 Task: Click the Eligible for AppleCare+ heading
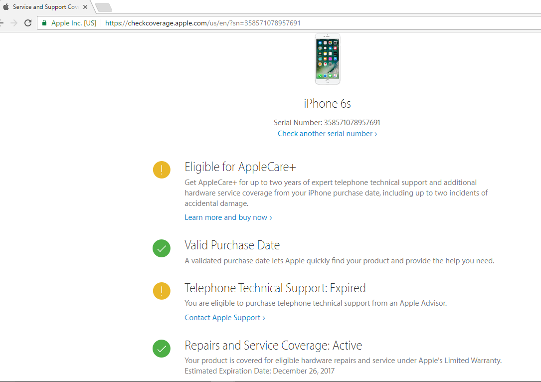point(240,167)
